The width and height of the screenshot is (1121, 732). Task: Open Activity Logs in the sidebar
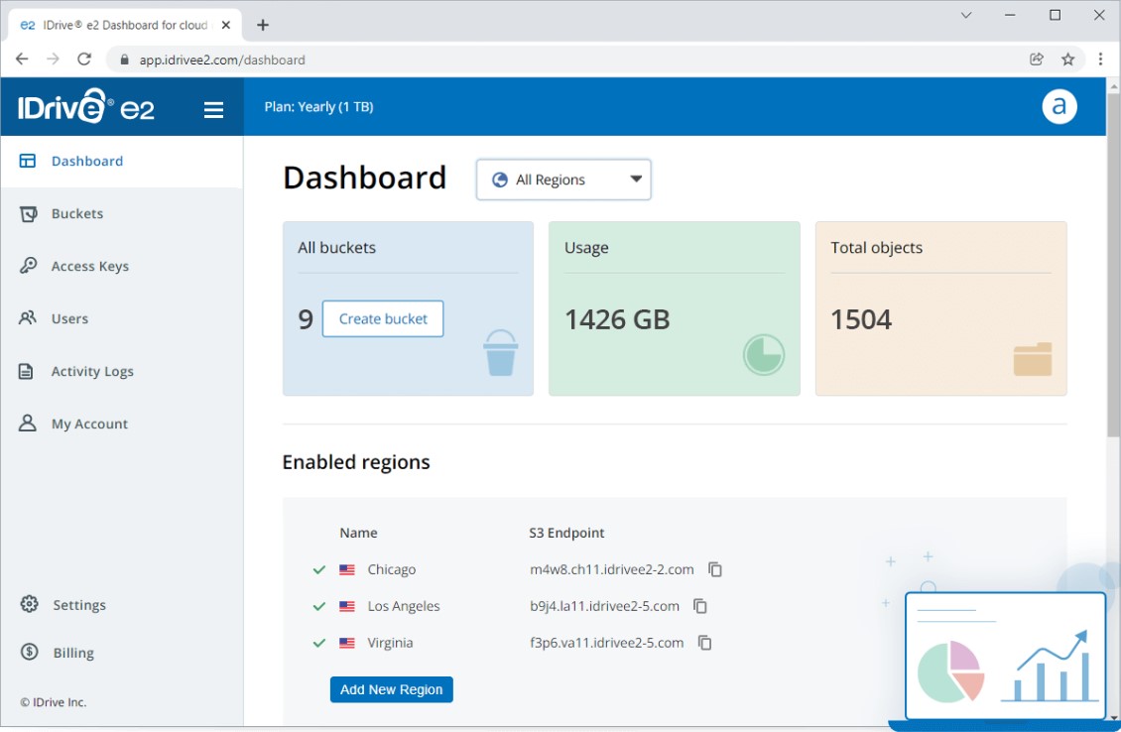click(122, 371)
